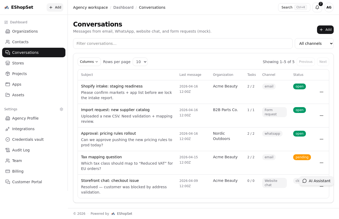Viewport: 339px width, 219px height.
Task: Focus the Filter conversations field
Action: coord(182,43)
